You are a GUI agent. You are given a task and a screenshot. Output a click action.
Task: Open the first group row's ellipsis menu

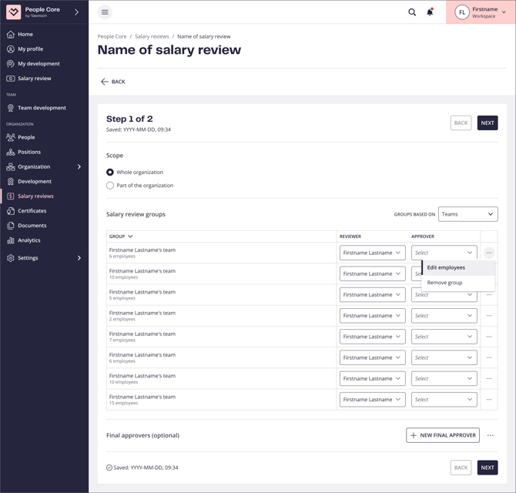pos(489,253)
